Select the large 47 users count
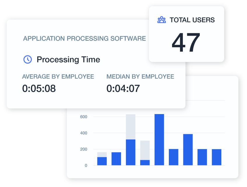Viewport: 247px width, 187px height. [186, 43]
